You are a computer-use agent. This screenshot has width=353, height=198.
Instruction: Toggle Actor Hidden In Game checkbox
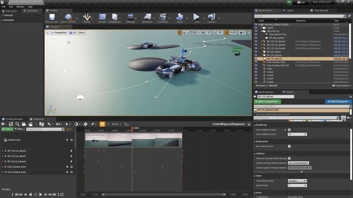click(x=289, y=130)
